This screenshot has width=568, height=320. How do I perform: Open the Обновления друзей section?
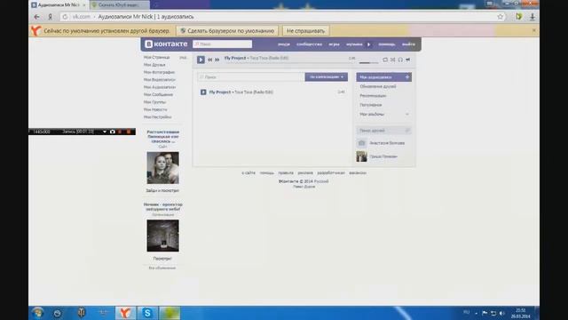pyautogui.click(x=378, y=86)
